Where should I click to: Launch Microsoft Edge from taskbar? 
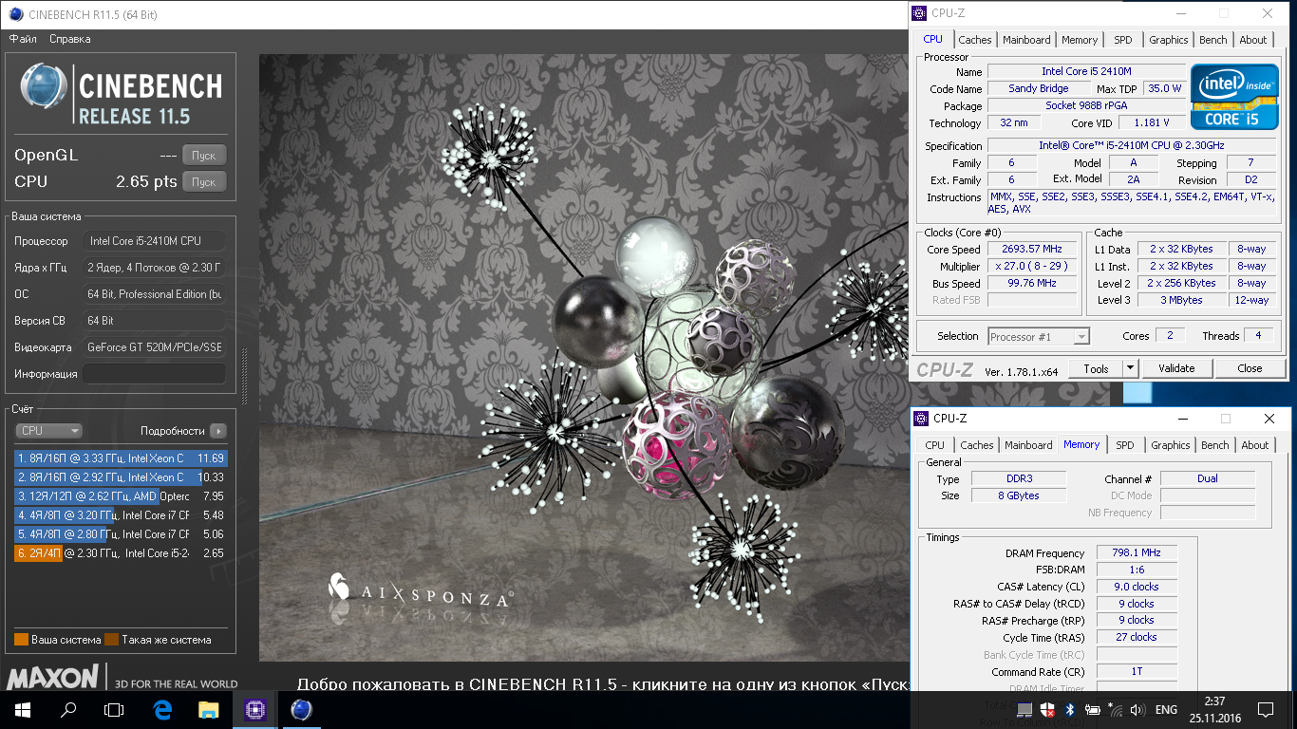162,709
